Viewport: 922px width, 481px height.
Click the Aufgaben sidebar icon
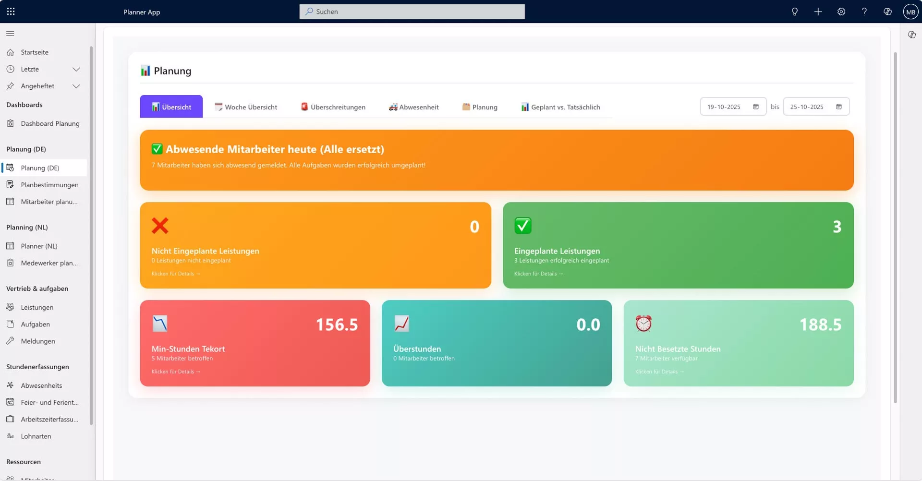[x=10, y=324]
